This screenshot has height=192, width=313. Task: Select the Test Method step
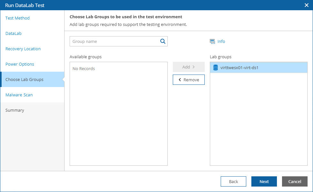click(17, 18)
